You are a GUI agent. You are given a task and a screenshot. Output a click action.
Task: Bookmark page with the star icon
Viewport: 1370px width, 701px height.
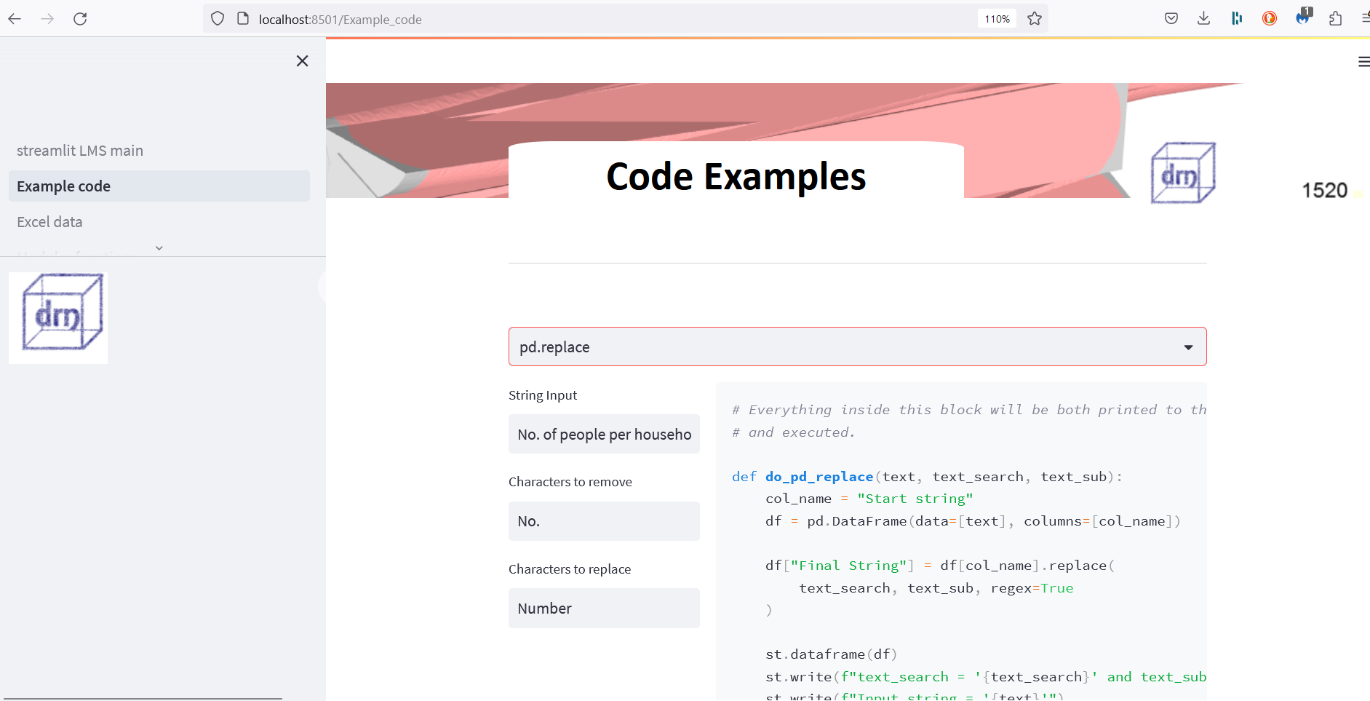pyautogui.click(x=1035, y=19)
